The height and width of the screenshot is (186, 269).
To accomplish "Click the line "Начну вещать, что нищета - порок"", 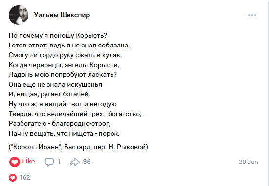I will (64, 134).
